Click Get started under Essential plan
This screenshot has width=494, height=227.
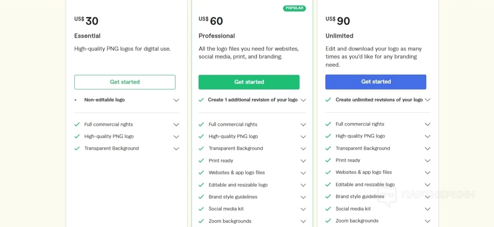125,82
